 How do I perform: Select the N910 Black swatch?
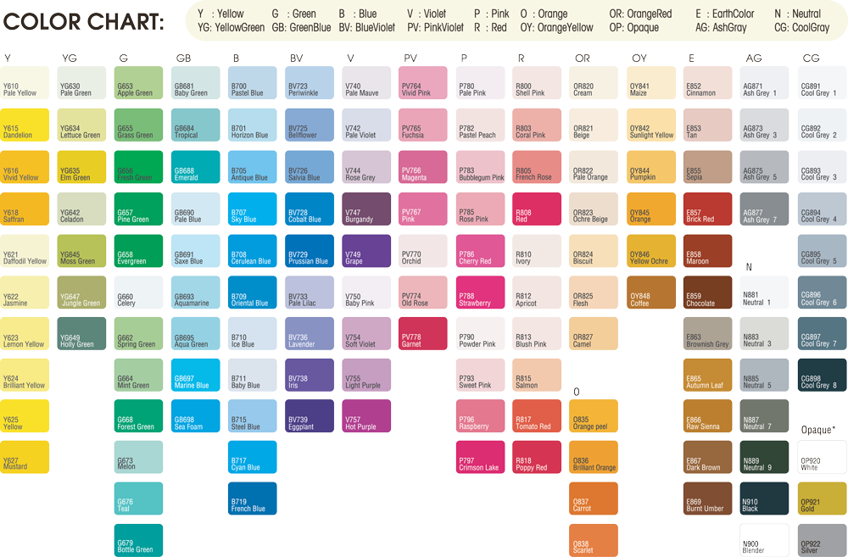[x=763, y=498]
